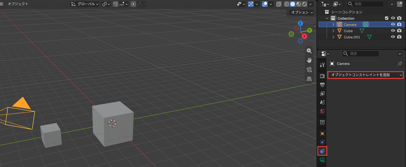The height and width of the screenshot is (167, 406).
Task: Click the outliner 検索 search field
Action: tap(365, 4)
